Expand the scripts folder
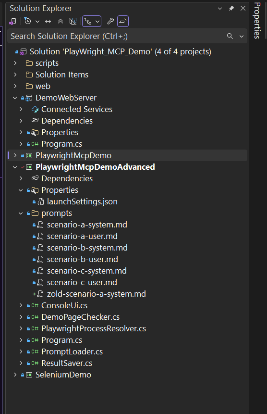 (x=15, y=63)
